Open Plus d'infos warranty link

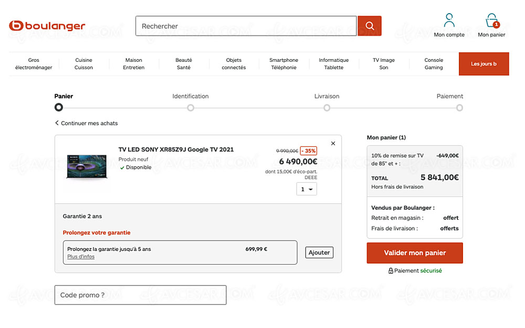(x=81, y=257)
